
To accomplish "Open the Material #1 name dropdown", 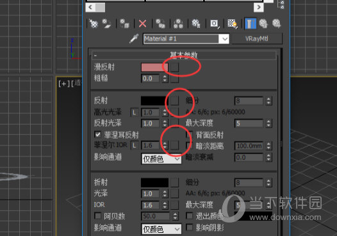I will click(225, 39).
